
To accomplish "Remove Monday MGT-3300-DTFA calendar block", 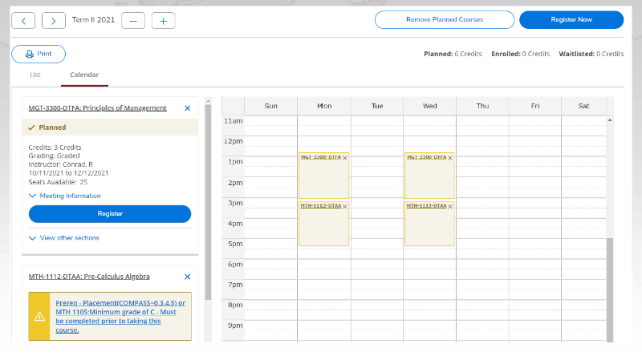I will (x=345, y=158).
